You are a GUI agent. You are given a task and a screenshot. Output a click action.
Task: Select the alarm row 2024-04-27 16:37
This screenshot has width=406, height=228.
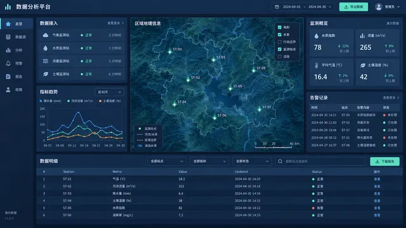[x=354, y=145]
